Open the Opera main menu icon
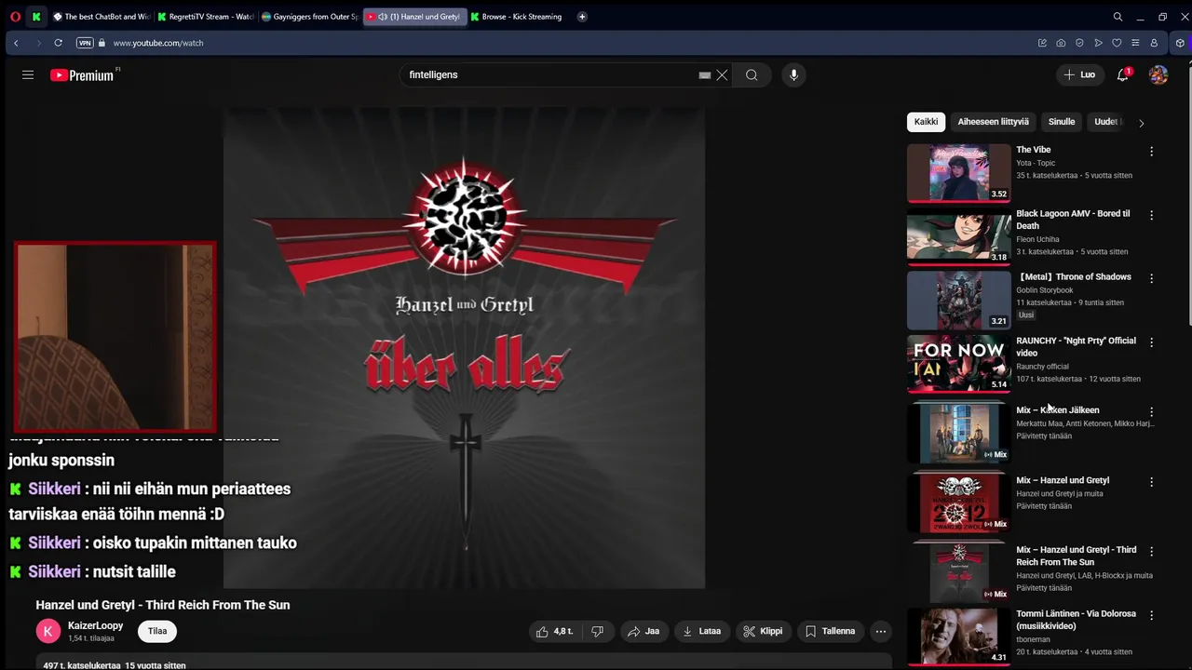The height and width of the screenshot is (670, 1192). (15, 17)
